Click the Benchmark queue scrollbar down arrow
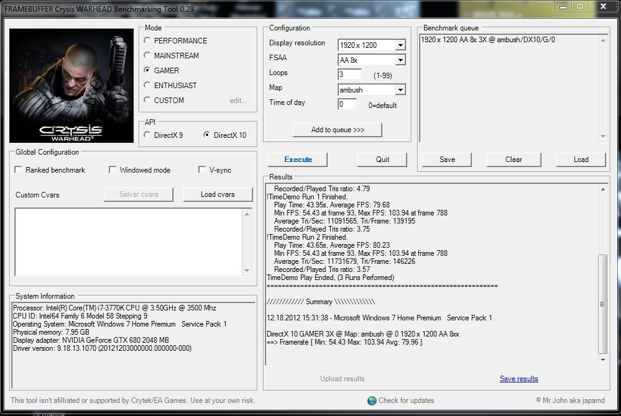 click(x=603, y=137)
